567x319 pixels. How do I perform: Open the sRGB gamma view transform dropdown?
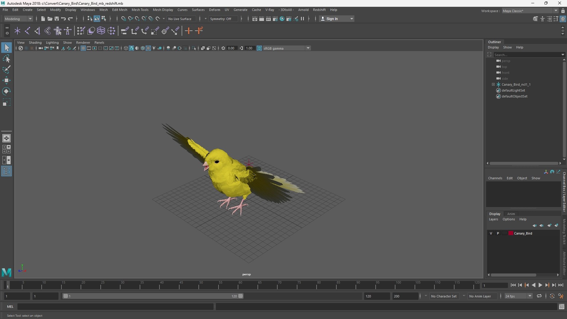coord(286,48)
